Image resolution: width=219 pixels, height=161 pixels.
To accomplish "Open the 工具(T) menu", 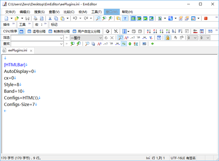I will coord(96,12).
